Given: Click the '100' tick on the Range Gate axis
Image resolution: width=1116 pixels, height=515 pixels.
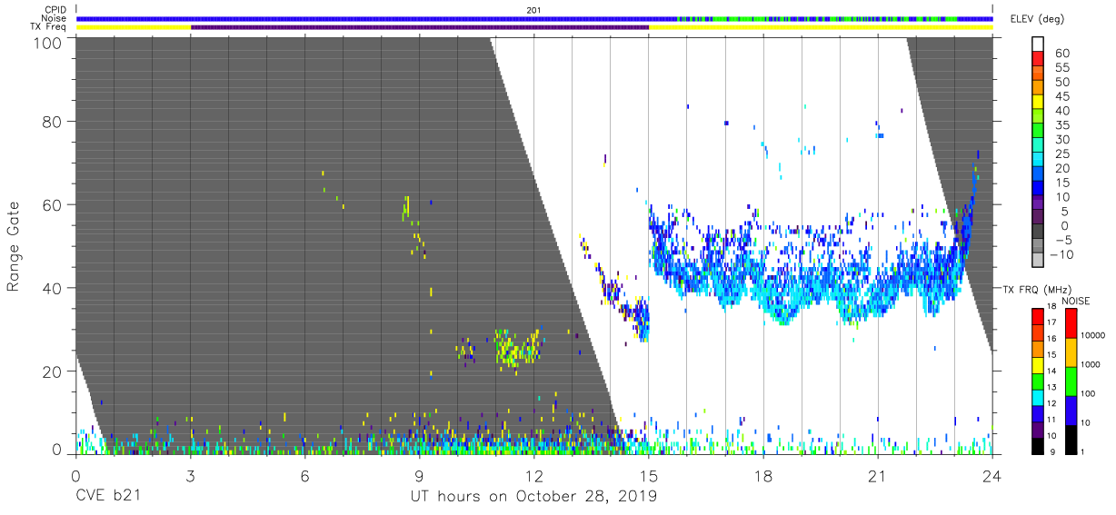Looking at the screenshot, I should [47, 43].
